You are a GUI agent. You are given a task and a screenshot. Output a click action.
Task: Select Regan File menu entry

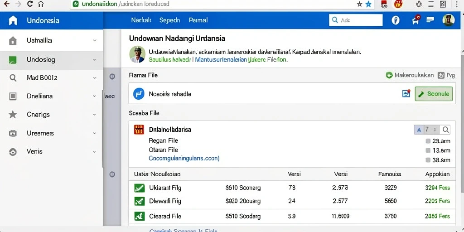pos(163,140)
